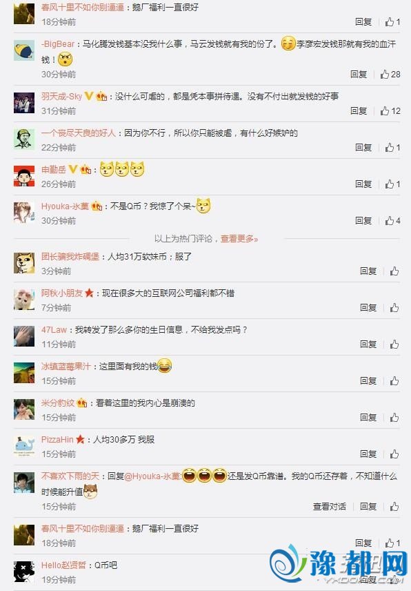
Task: Open 不喜欢下雨的天's profile name link
Action: [x=70, y=476]
